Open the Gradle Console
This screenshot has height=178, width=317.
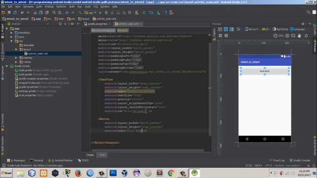point(300,160)
